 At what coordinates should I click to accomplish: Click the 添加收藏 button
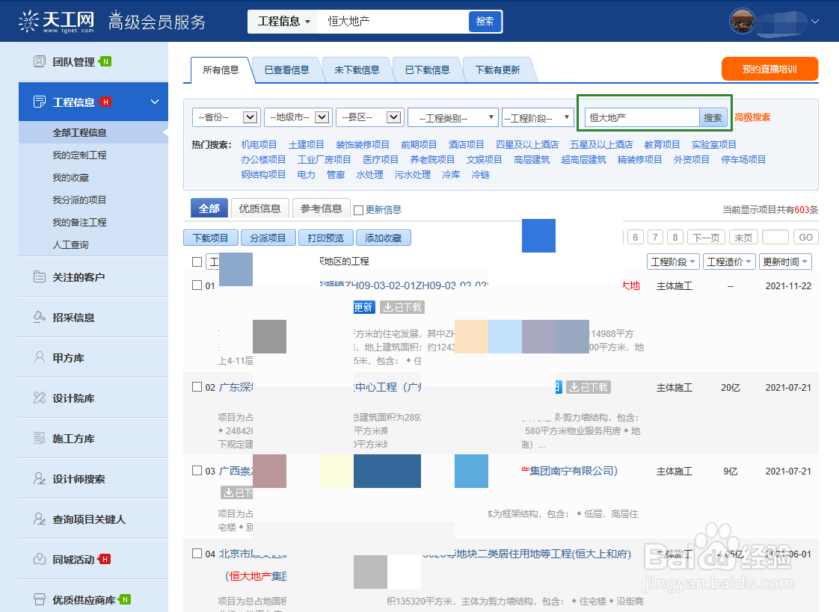click(x=383, y=238)
